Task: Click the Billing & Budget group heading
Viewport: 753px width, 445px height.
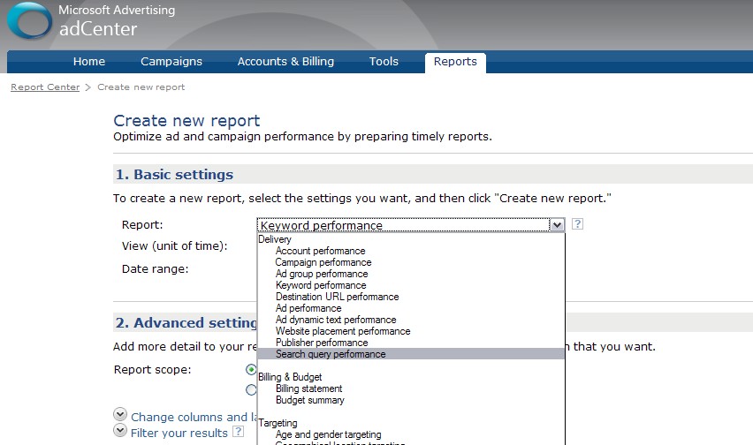Action: [x=290, y=377]
